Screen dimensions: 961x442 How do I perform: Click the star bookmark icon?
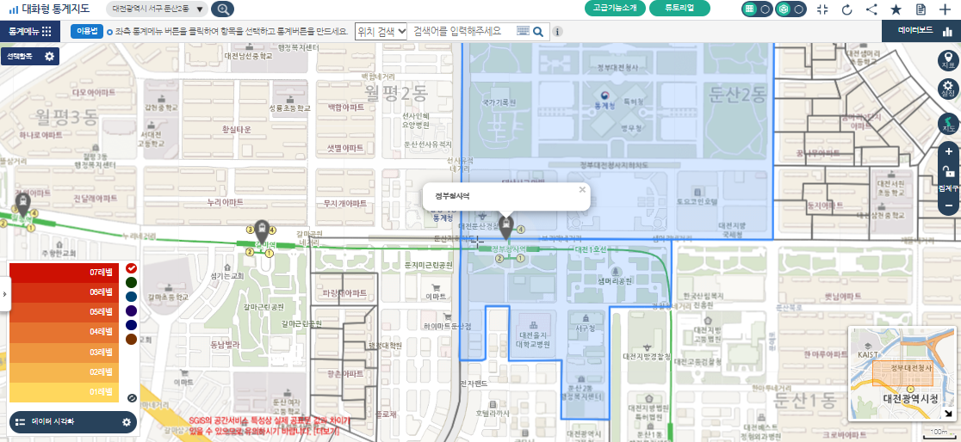pyautogui.click(x=896, y=9)
